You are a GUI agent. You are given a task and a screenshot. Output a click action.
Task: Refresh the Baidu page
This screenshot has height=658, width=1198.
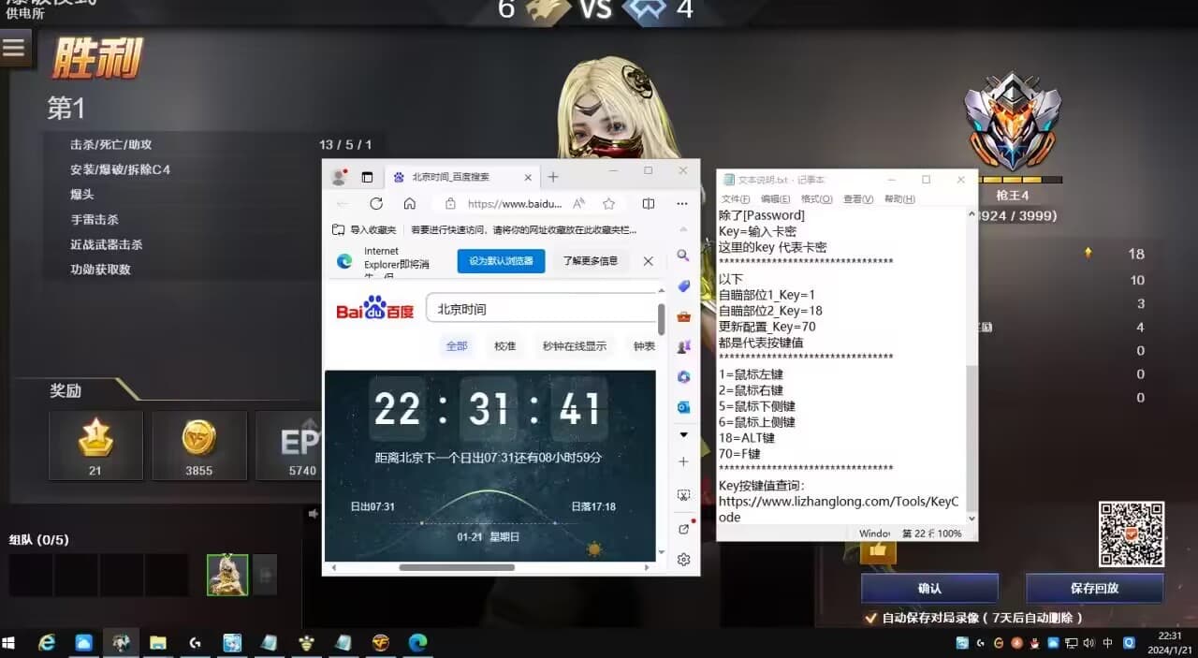click(x=376, y=203)
